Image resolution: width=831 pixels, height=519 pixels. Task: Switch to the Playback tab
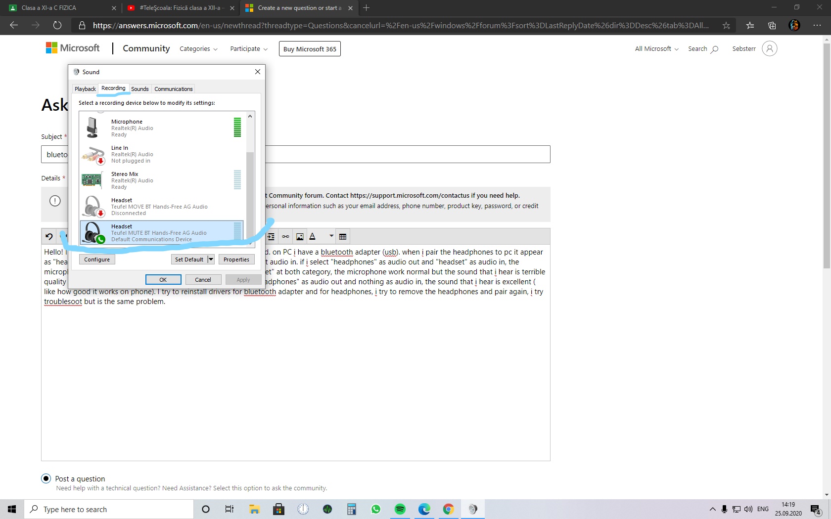point(85,89)
